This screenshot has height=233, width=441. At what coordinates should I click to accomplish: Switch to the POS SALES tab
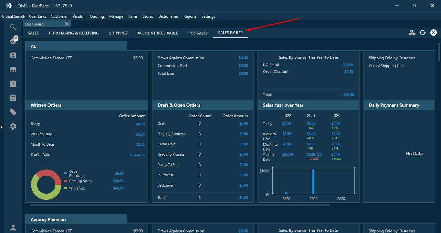(x=198, y=33)
